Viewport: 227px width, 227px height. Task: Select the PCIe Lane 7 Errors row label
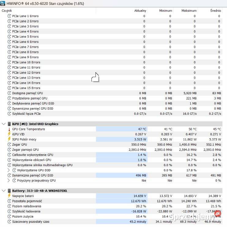(25, 47)
